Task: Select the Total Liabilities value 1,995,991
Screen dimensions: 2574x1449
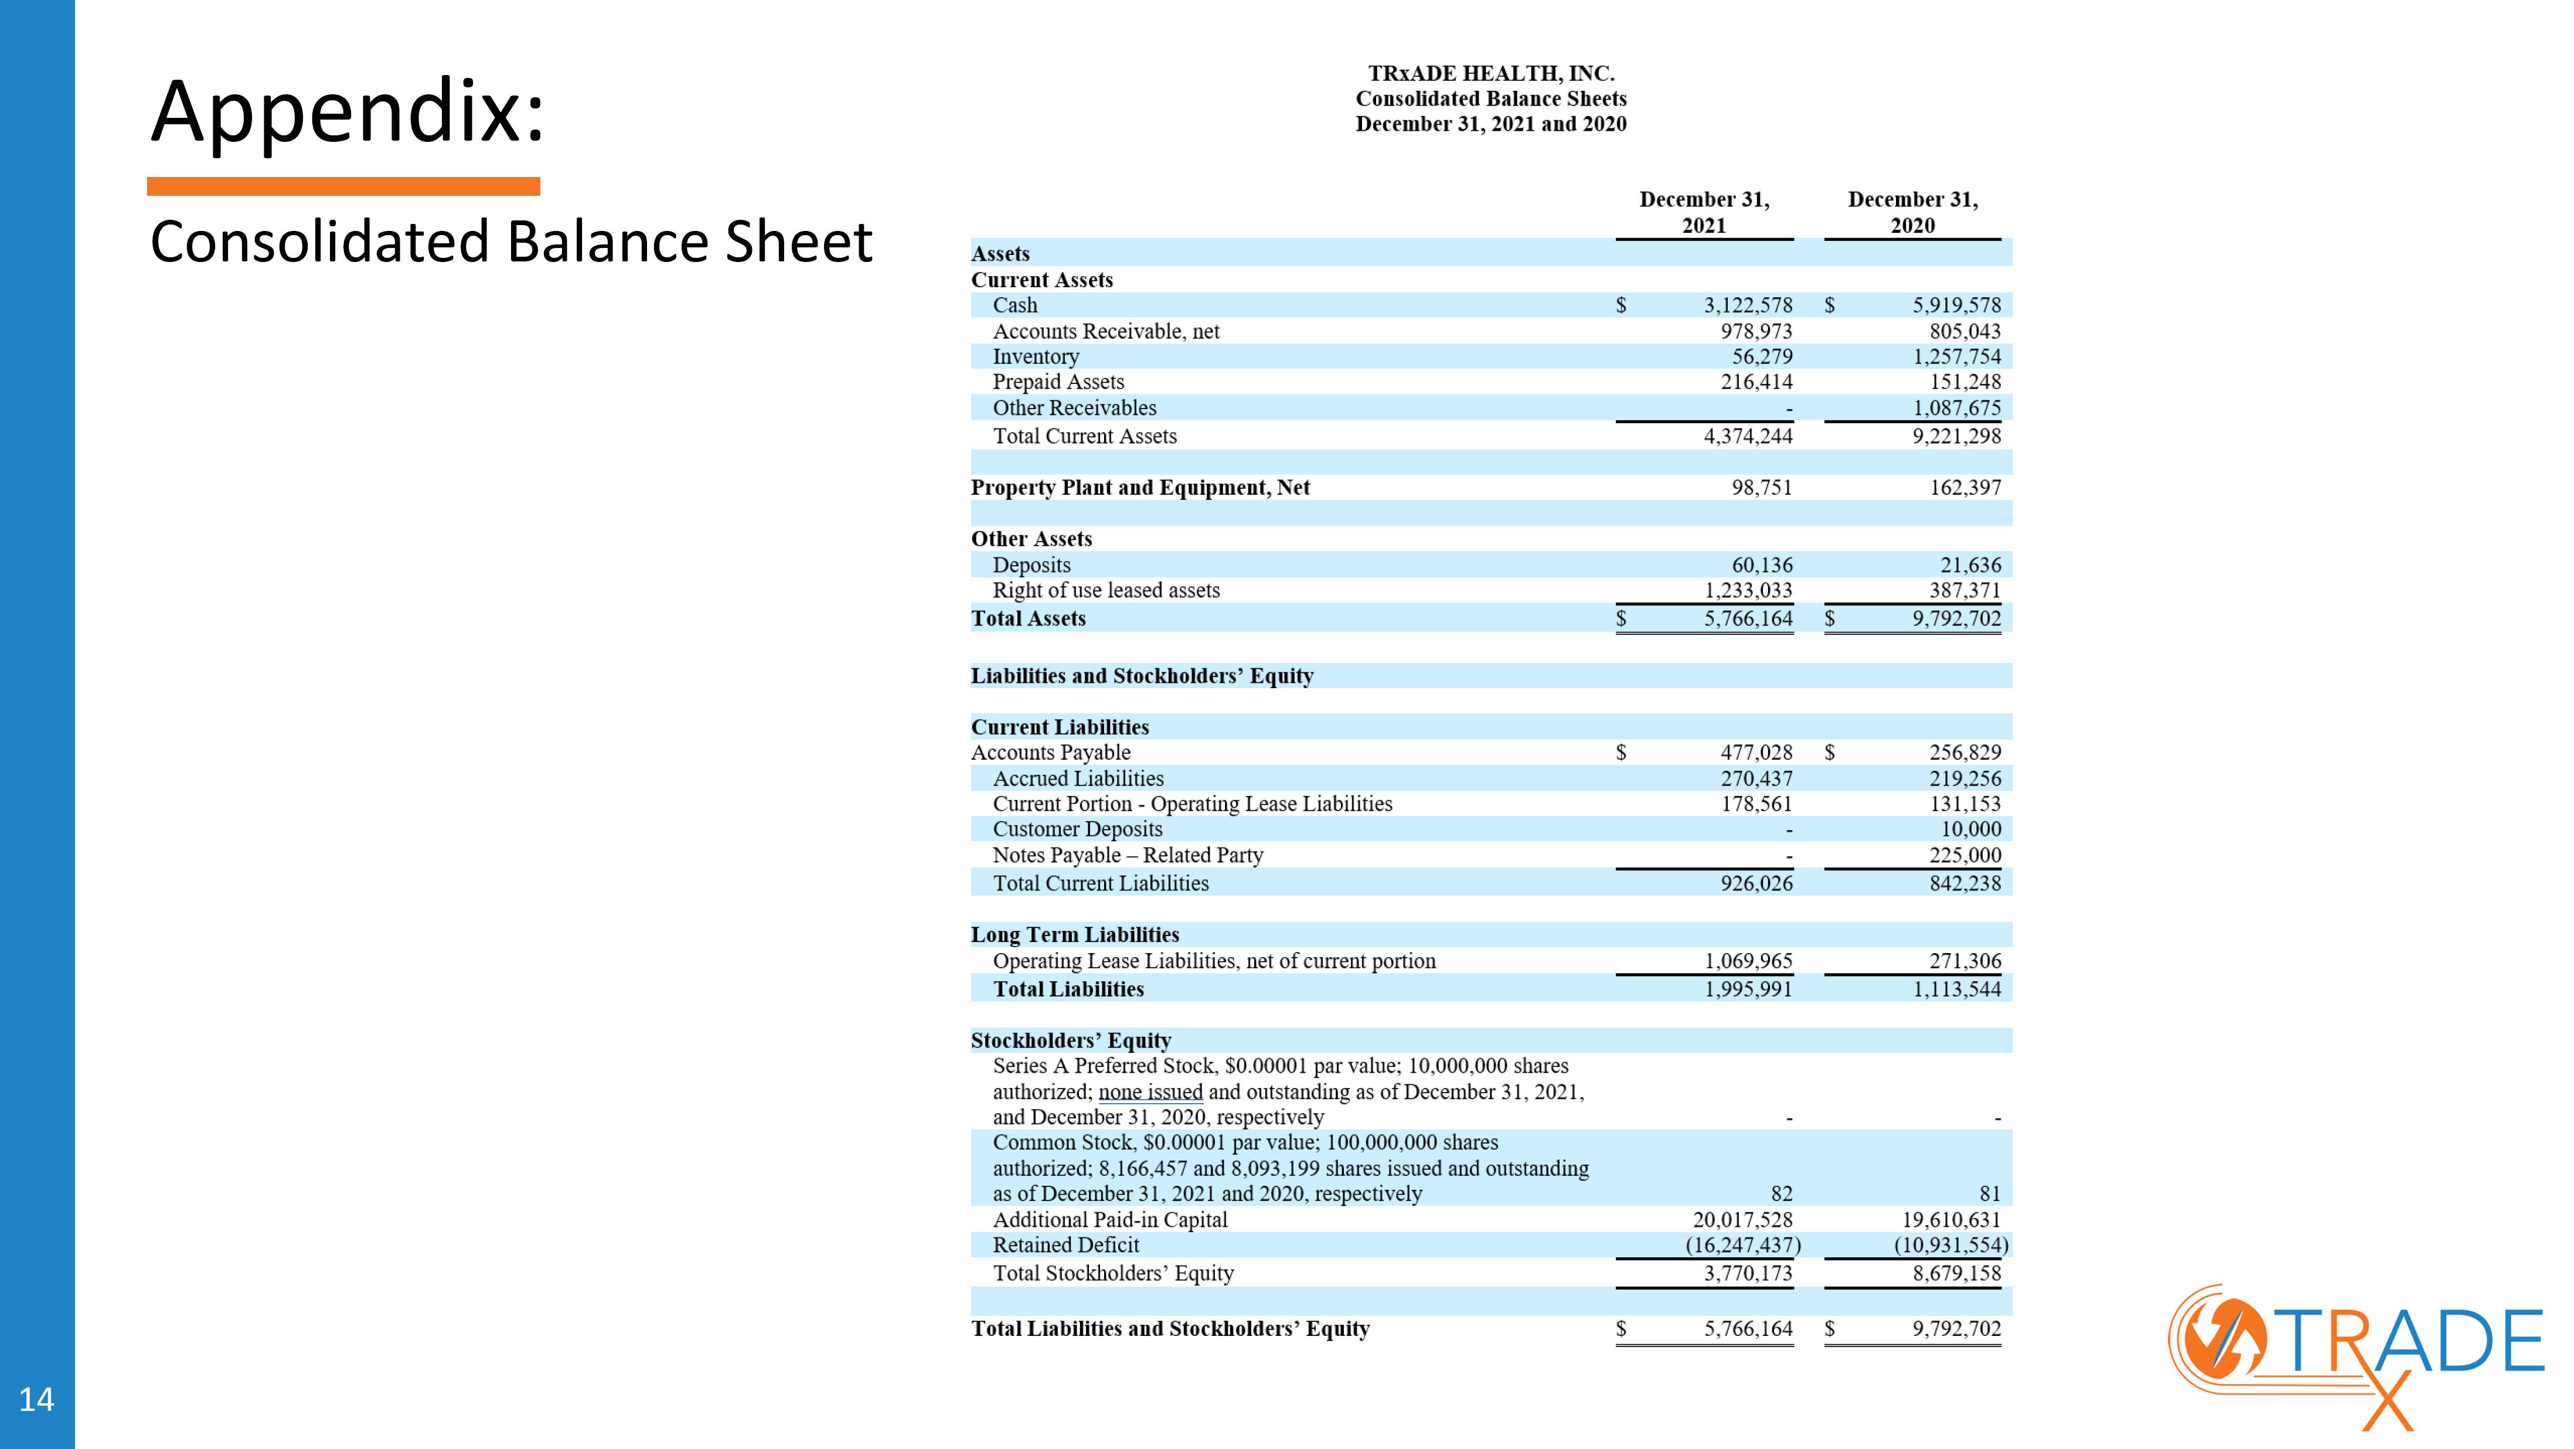Action: (x=1748, y=989)
